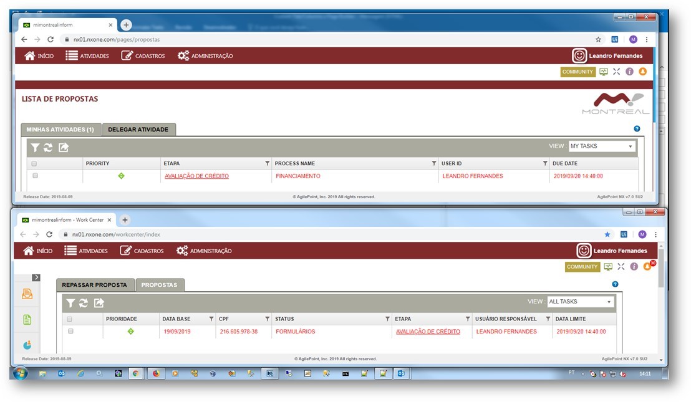This screenshot has height=402, width=691.
Task: Check the Avaliação de Crédito row in top list
Action: 35,176
